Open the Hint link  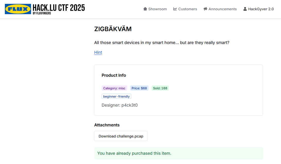click(98, 52)
